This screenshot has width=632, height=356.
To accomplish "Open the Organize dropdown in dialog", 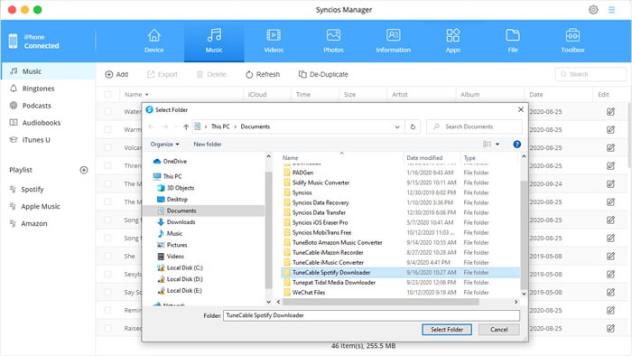I will [164, 144].
